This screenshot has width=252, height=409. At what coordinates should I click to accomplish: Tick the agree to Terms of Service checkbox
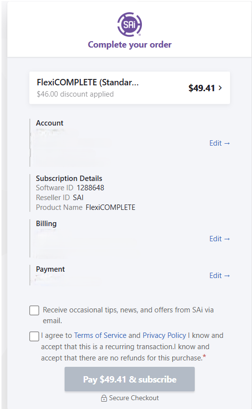click(x=34, y=336)
